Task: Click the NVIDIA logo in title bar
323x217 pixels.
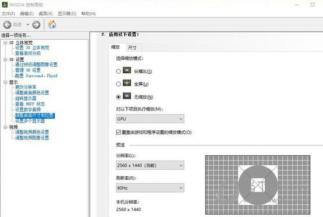Action: pos(5,5)
